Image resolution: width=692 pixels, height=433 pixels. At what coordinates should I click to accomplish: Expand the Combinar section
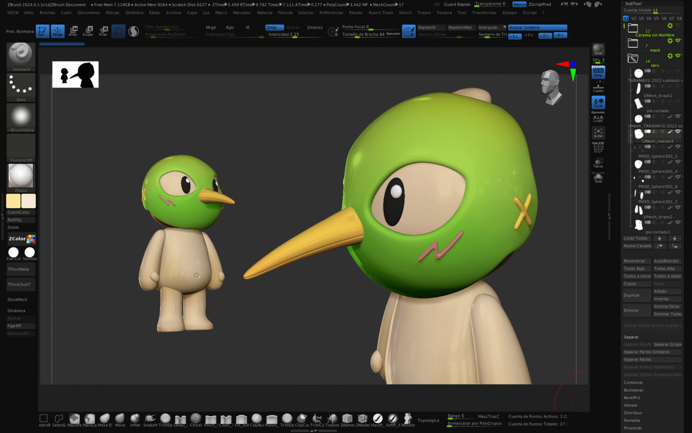634,382
